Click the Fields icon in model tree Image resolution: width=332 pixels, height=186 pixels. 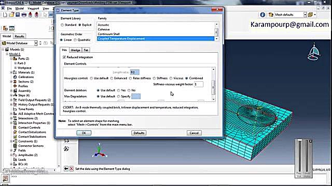[15, 150]
